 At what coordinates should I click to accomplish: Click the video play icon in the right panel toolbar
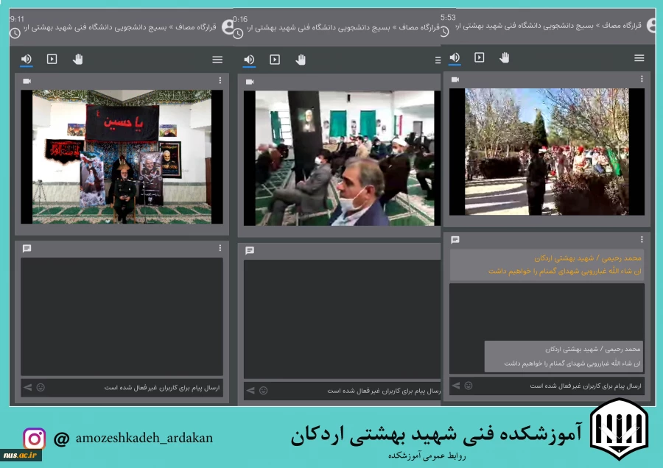coord(480,57)
